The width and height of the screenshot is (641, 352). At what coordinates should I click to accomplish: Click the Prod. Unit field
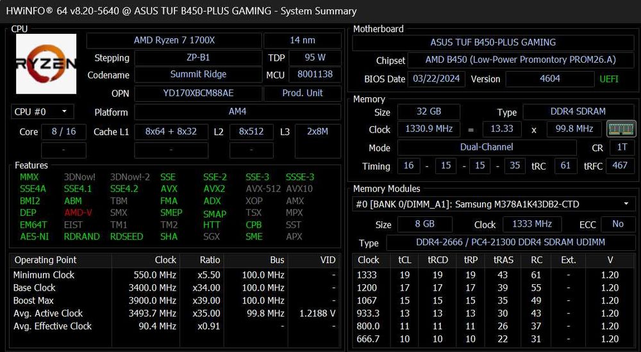click(303, 93)
